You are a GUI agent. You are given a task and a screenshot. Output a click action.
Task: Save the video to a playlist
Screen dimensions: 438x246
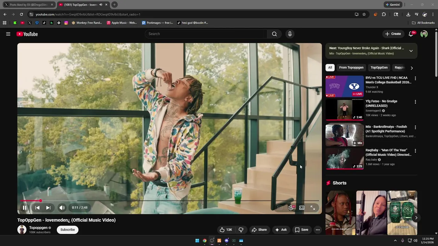pos(301,230)
